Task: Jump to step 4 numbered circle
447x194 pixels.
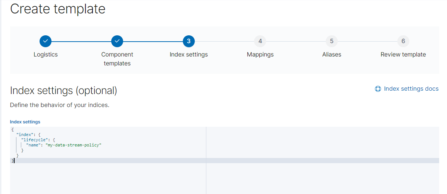Action: pos(260,41)
